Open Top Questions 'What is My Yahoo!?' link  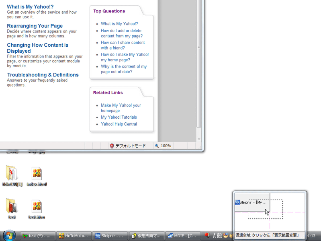119,24
